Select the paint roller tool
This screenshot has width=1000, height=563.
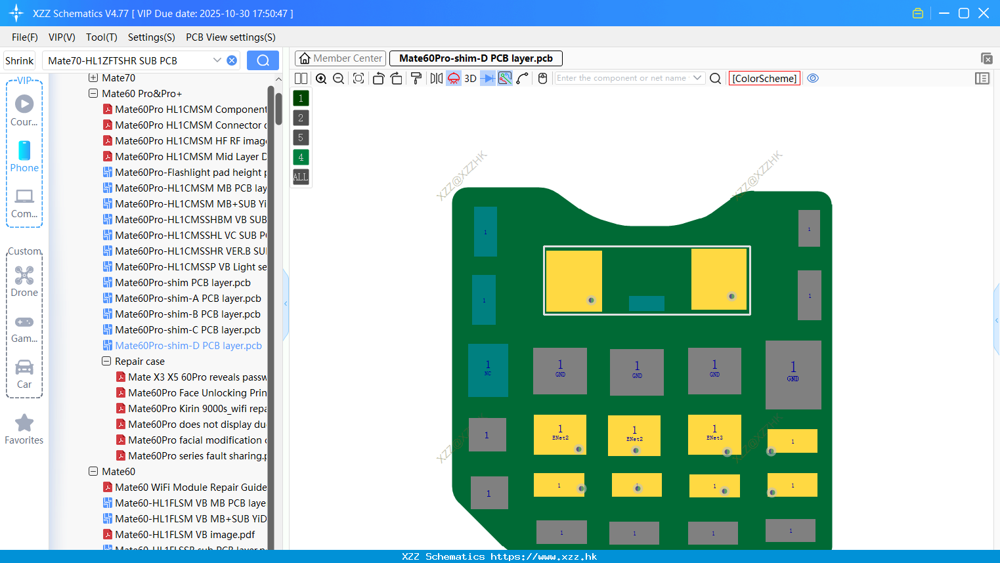pyautogui.click(x=416, y=78)
